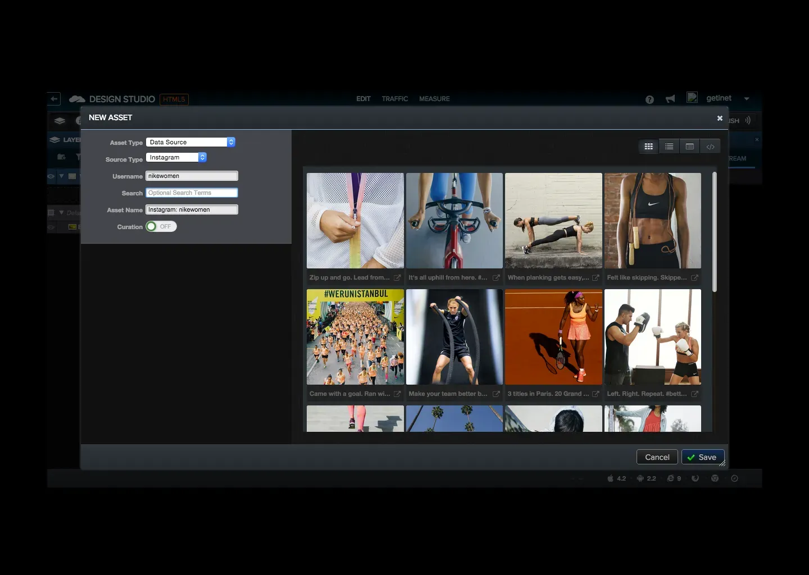Click the Cancel button
Viewport: 809px width, 575px height.
657,457
